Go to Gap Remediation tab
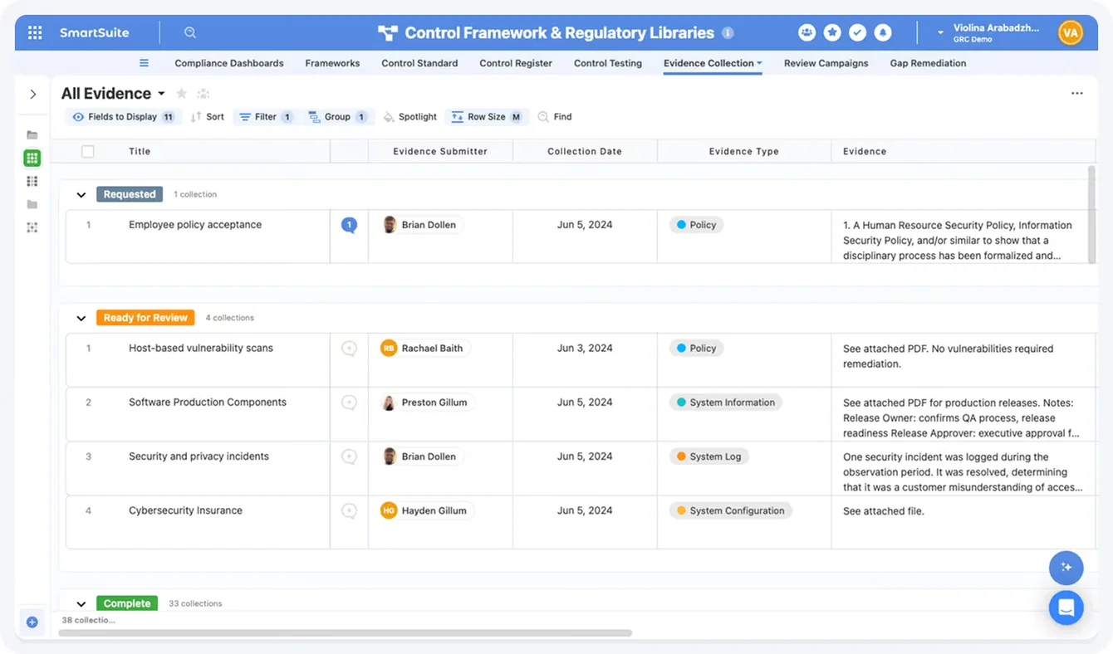This screenshot has width=1113, height=654. point(928,63)
